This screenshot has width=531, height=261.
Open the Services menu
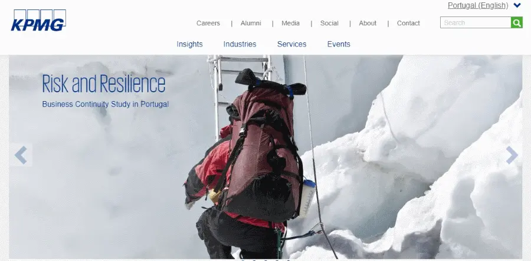(291, 44)
